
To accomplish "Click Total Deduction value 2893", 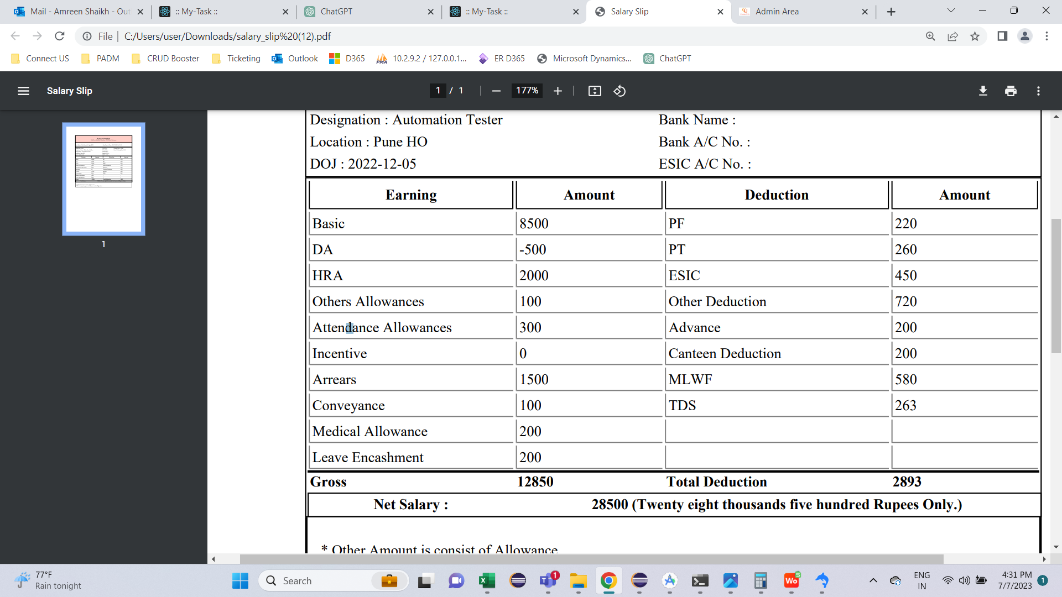I will (x=907, y=482).
